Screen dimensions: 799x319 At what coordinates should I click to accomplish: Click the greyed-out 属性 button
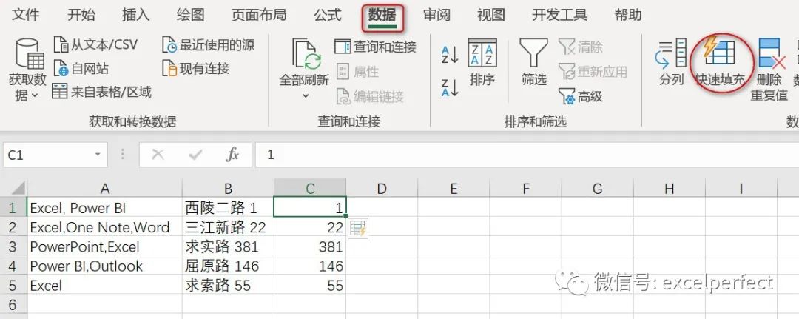[x=358, y=71]
